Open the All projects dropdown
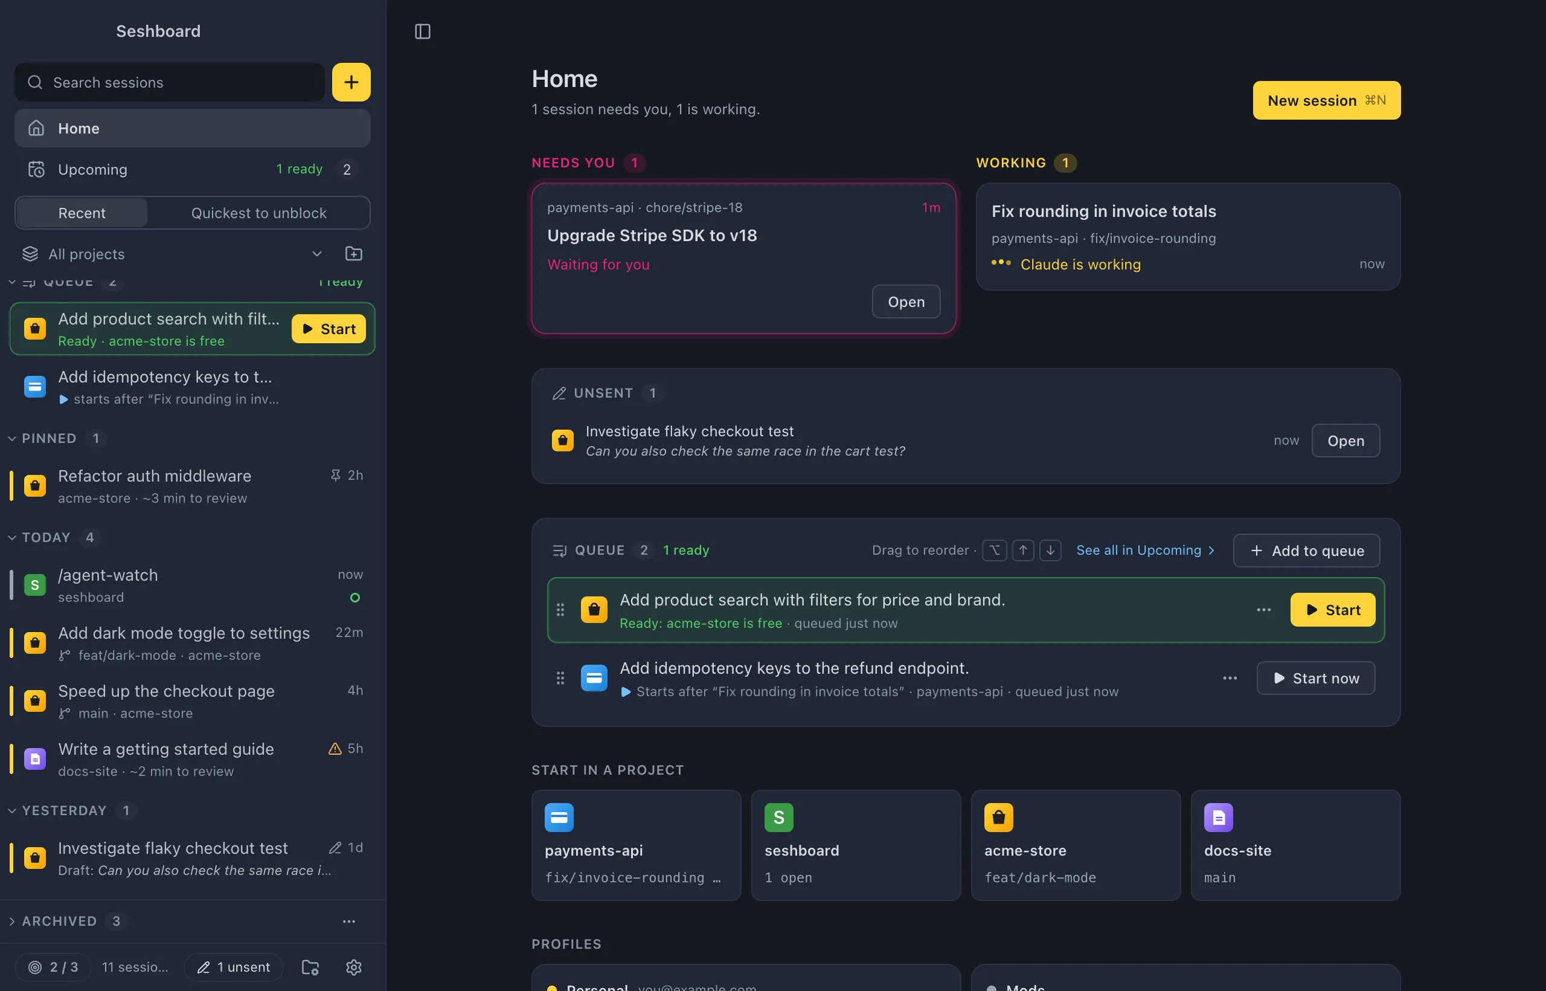 tap(172, 254)
